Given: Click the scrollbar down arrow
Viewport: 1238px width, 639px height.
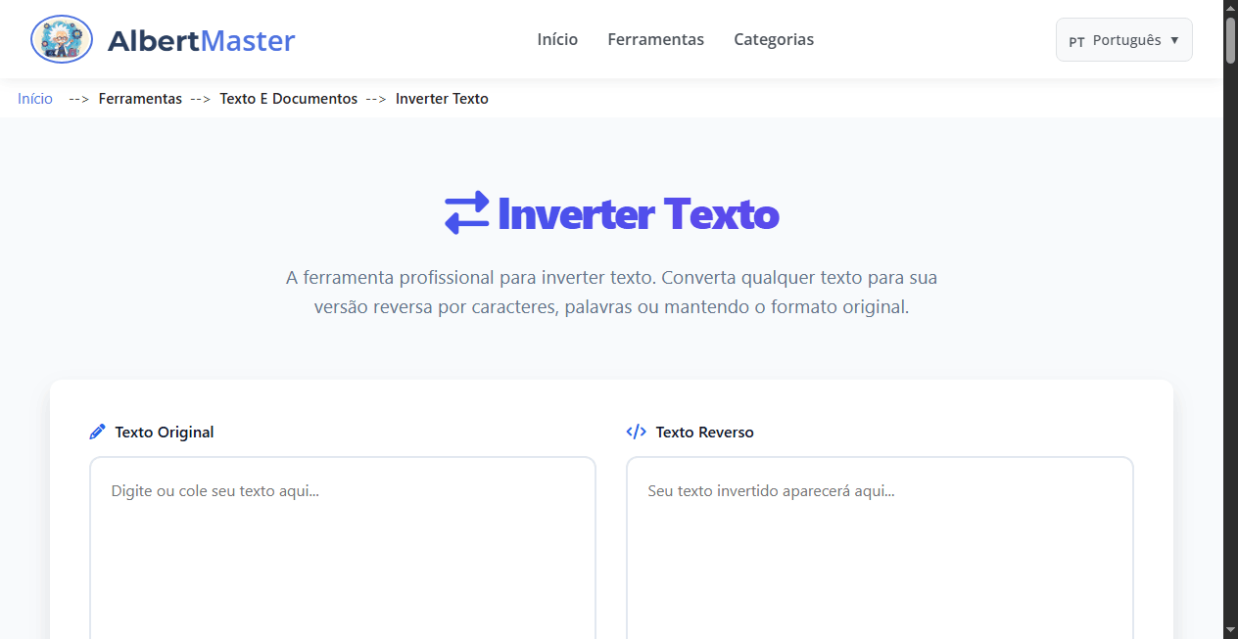Looking at the screenshot, I should click(x=1230, y=631).
